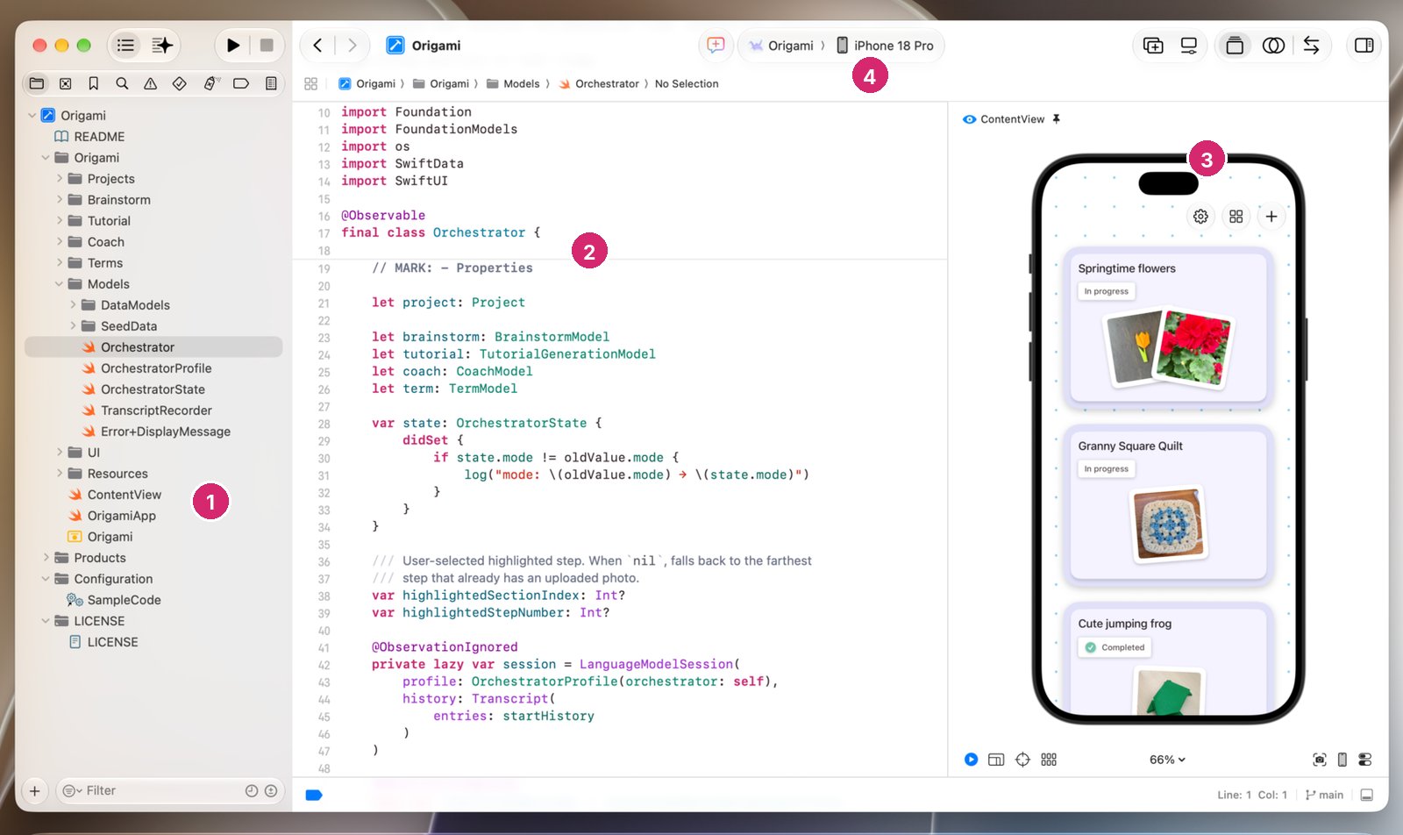Open the report navigator icon

coord(271,83)
